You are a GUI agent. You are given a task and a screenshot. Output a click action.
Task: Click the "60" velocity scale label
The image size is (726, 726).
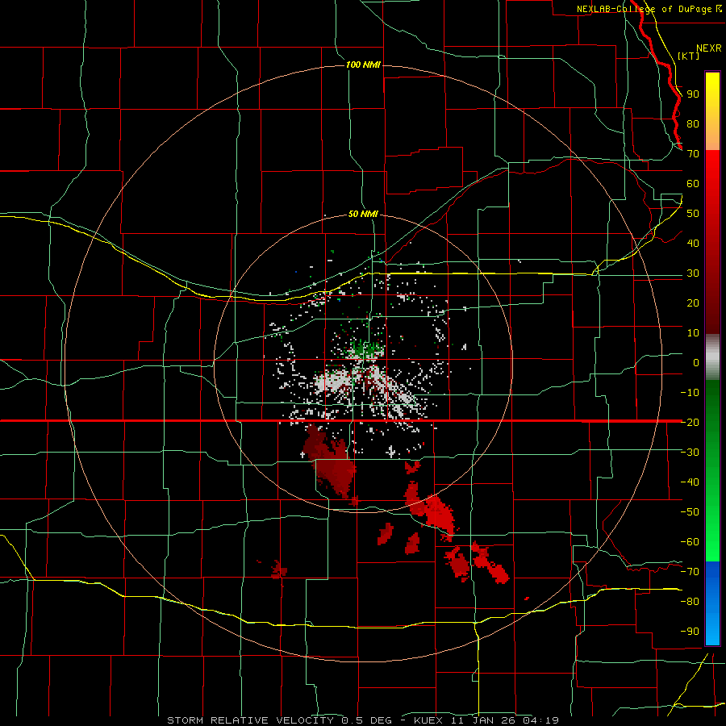(x=693, y=183)
